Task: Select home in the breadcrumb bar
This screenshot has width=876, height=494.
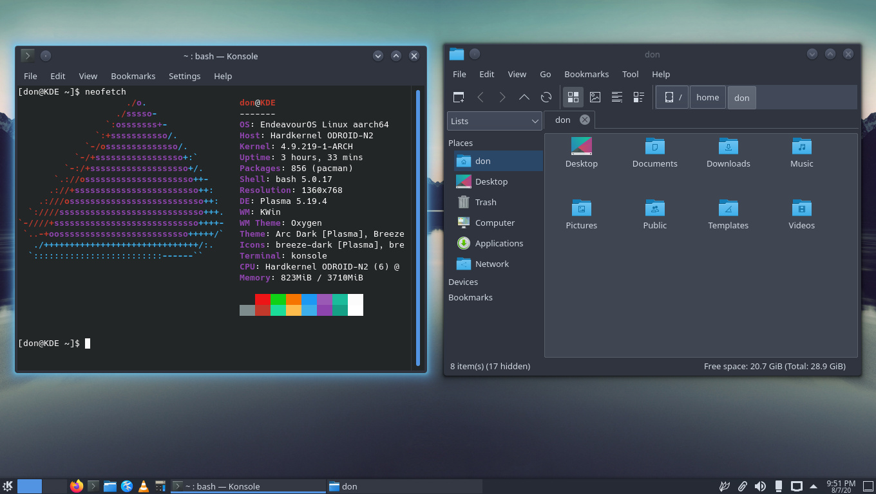Action: pos(707,97)
